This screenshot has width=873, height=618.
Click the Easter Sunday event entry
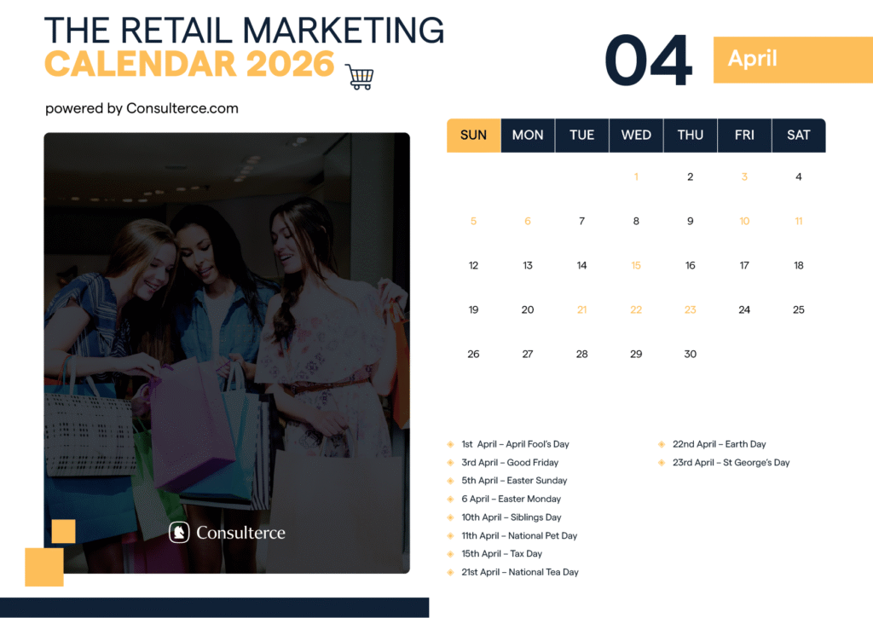click(515, 480)
